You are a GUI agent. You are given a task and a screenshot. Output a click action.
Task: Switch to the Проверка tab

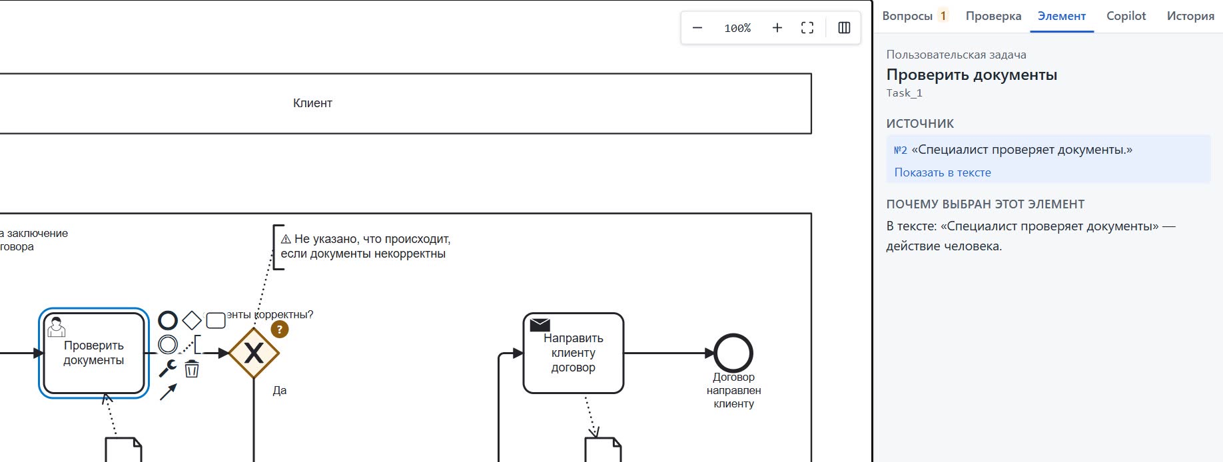(993, 16)
